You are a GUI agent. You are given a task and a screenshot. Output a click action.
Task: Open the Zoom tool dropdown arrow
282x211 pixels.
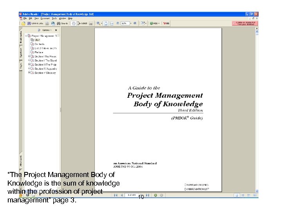(101, 23)
